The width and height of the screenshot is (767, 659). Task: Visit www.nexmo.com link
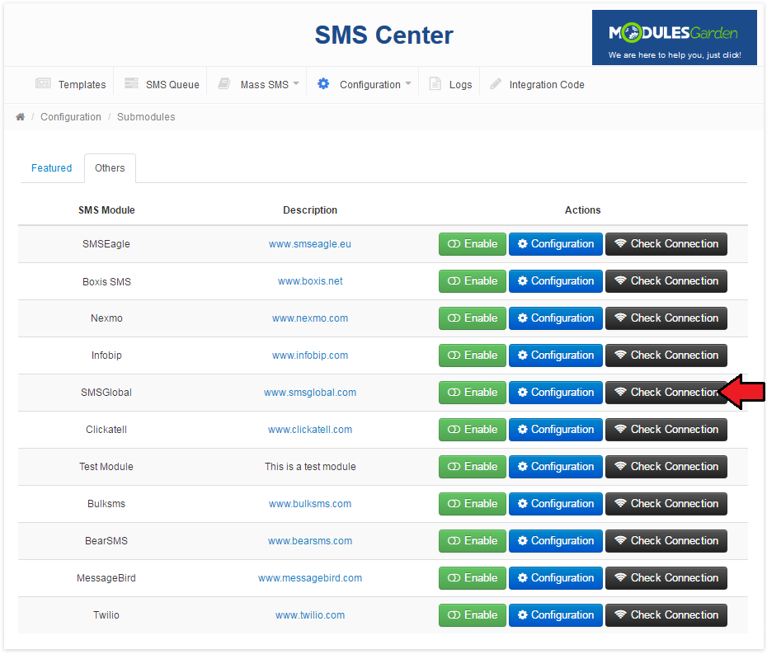[x=310, y=318]
